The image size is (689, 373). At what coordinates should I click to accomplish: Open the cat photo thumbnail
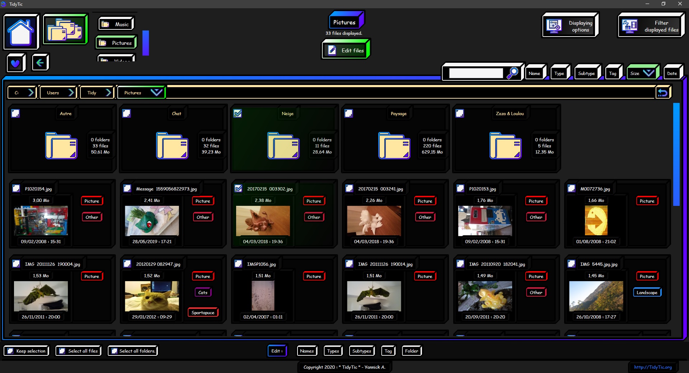152,296
